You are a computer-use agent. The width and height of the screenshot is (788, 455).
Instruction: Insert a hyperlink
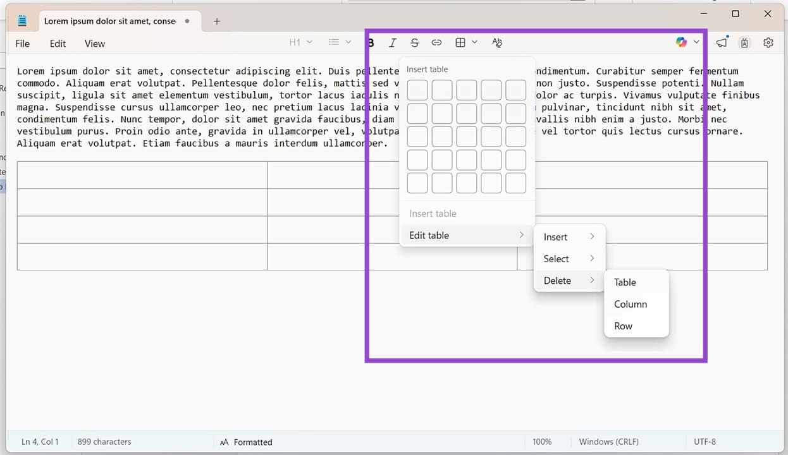click(436, 42)
